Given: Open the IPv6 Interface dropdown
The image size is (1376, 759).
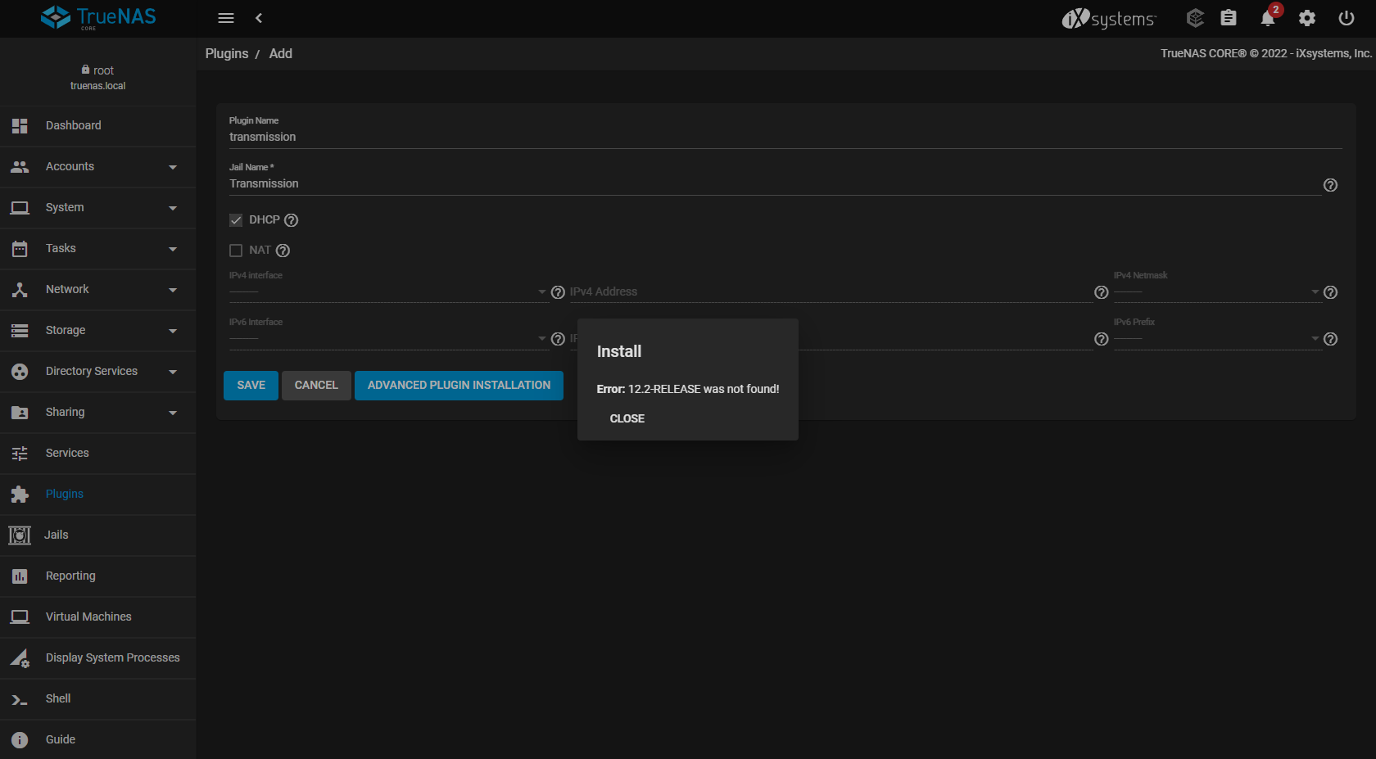Looking at the screenshot, I should (x=388, y=338).
